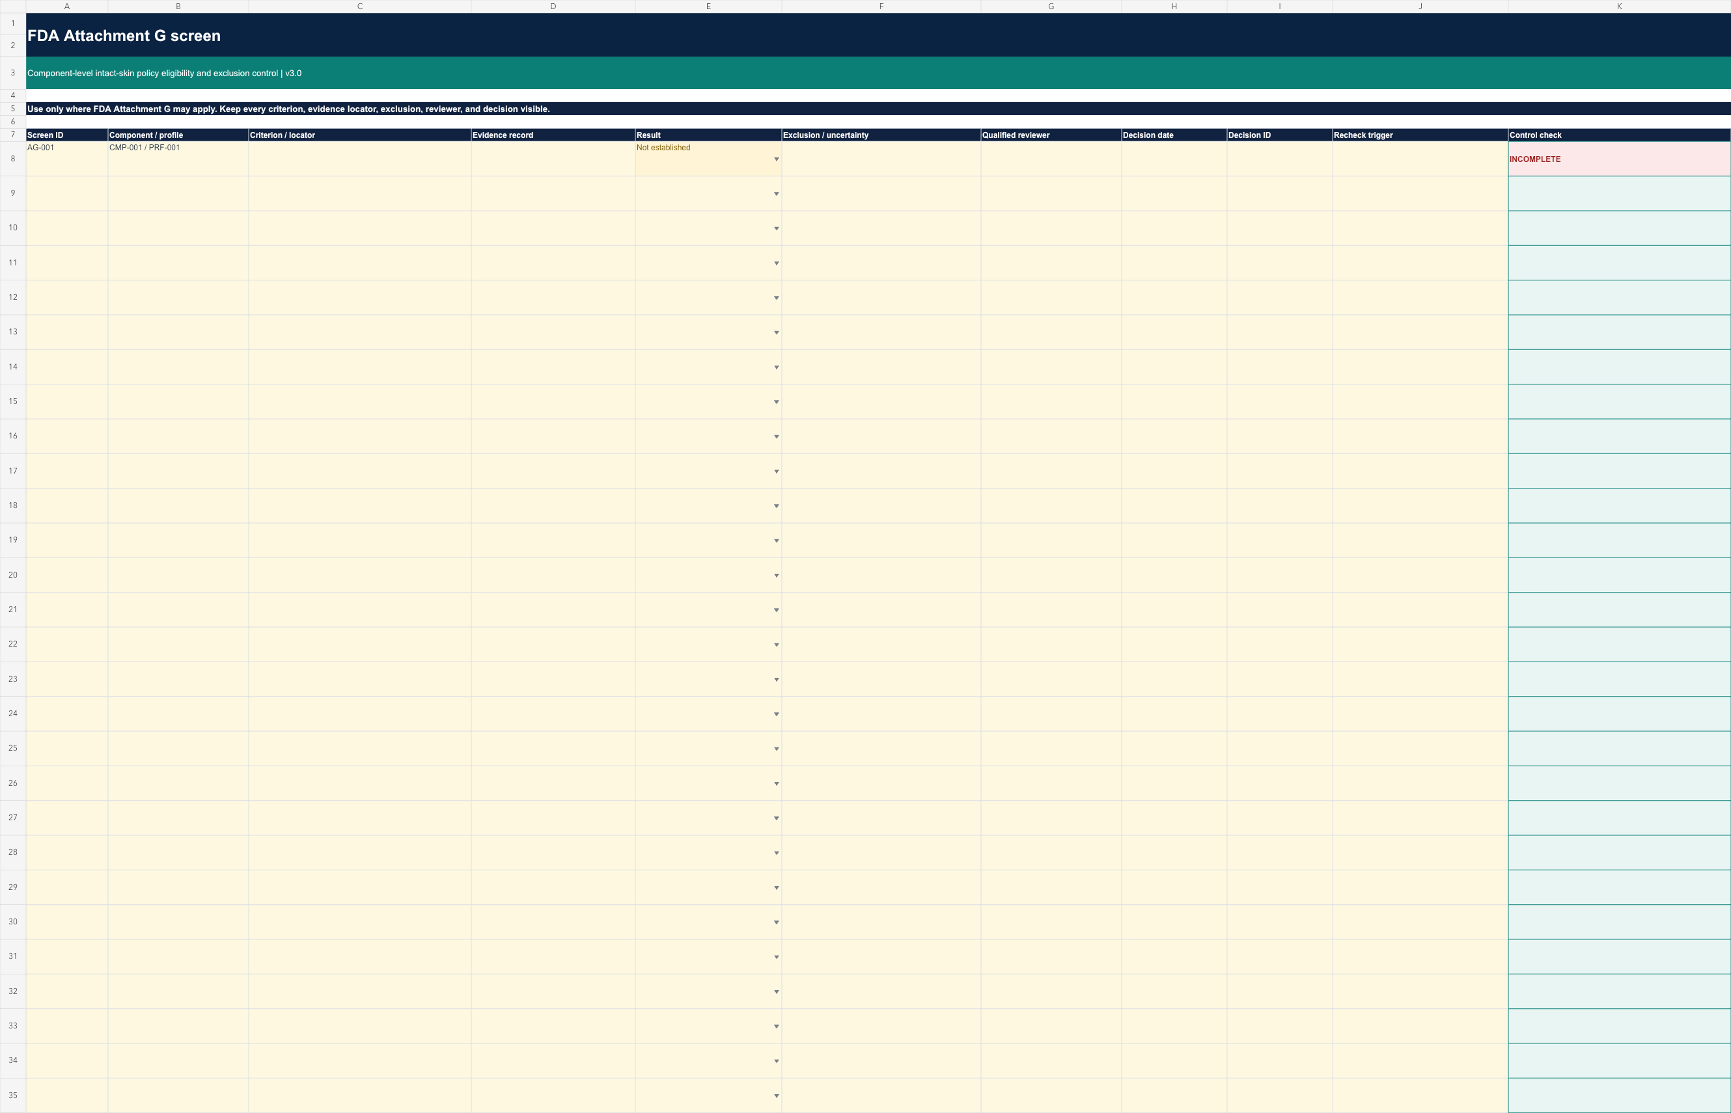Click the 'Decision date' header cell
1731x1113 pixels.
click(1174, 135)
